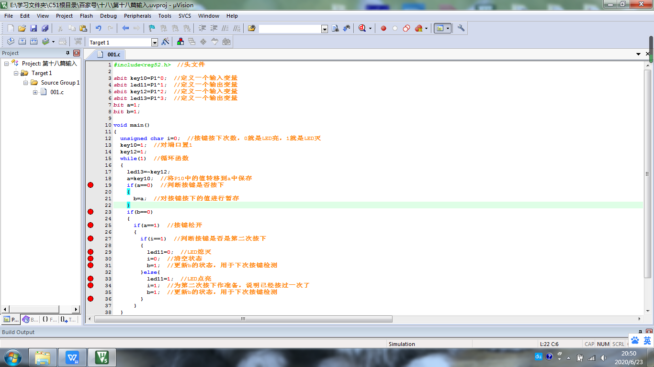
Task: Click the Manage Project Items colored blocks icon
Action: point(180,42)
